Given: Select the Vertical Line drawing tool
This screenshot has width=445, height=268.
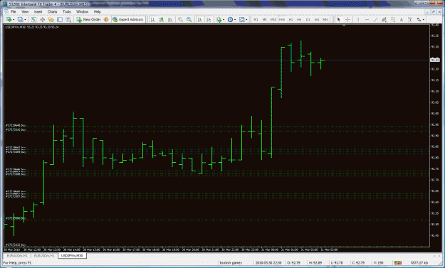Looking at the screenshot, I should tap(358, 19).
